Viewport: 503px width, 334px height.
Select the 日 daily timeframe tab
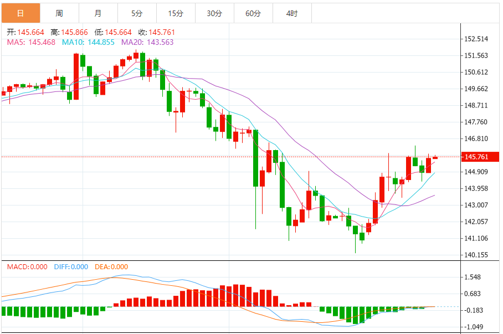point(21,13)
